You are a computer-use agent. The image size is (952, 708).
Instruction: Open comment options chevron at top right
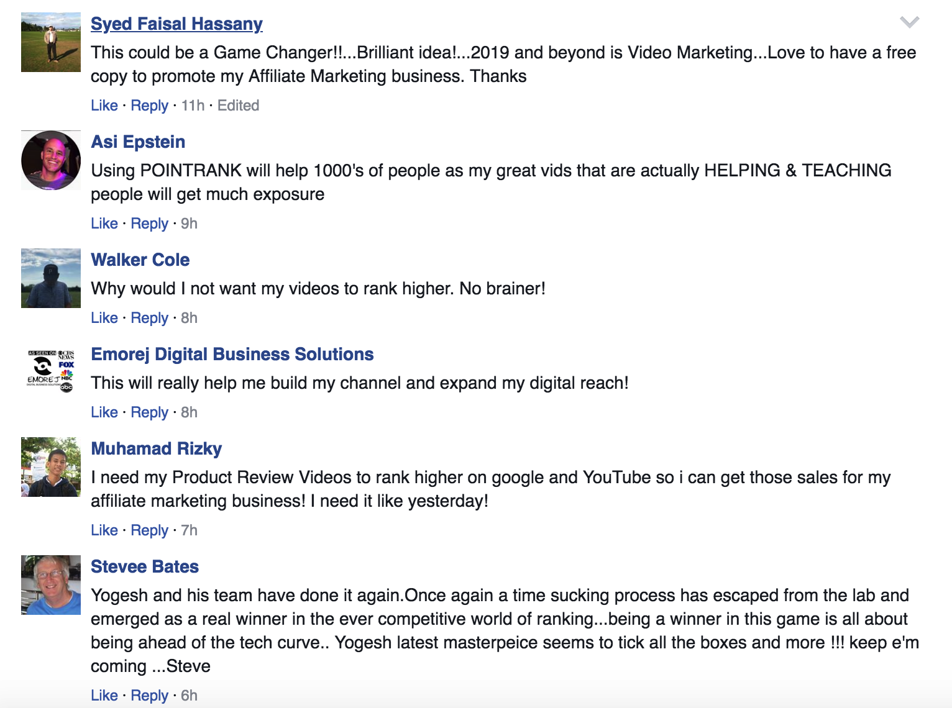[909, 23]
